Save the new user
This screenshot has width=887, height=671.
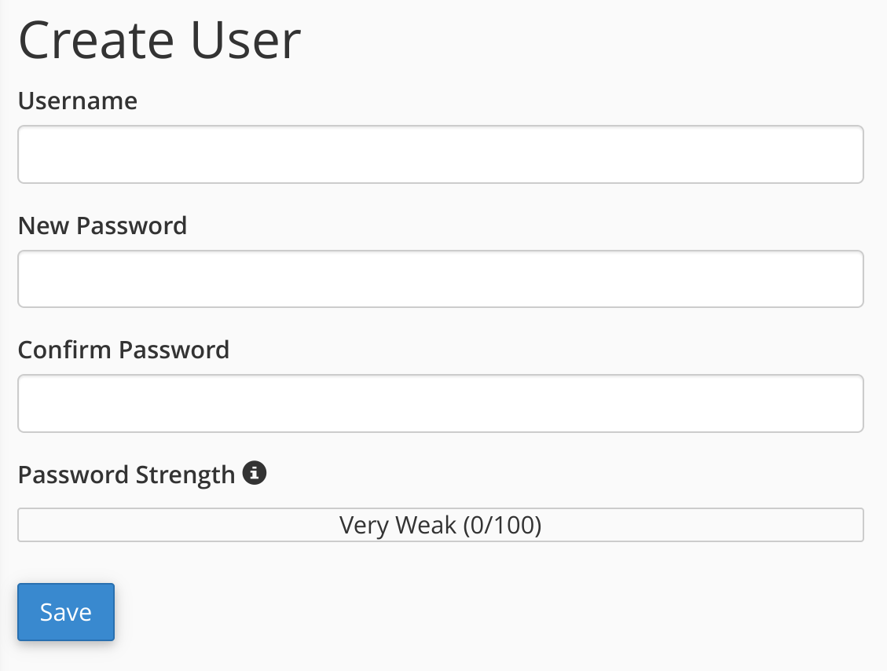click(66, 612)
